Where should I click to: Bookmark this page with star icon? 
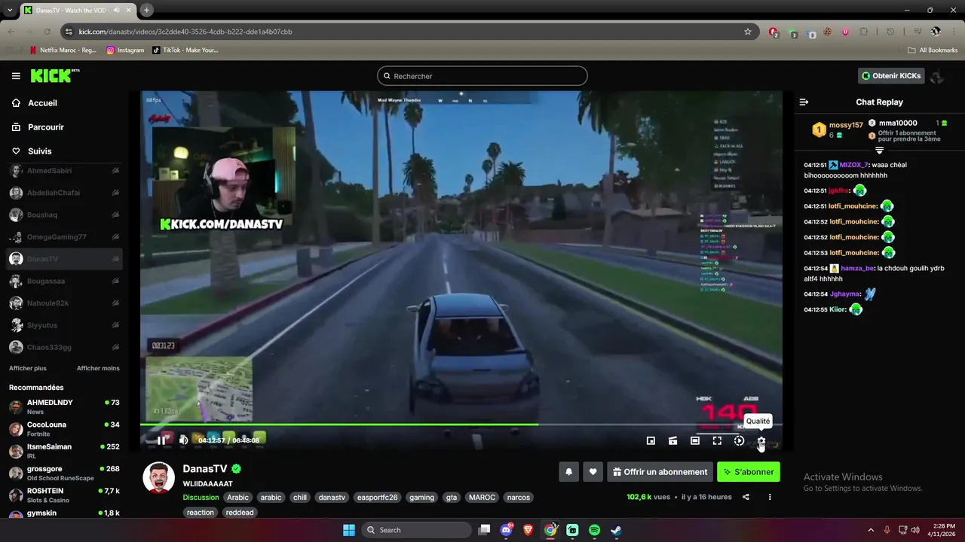[748, 32]
